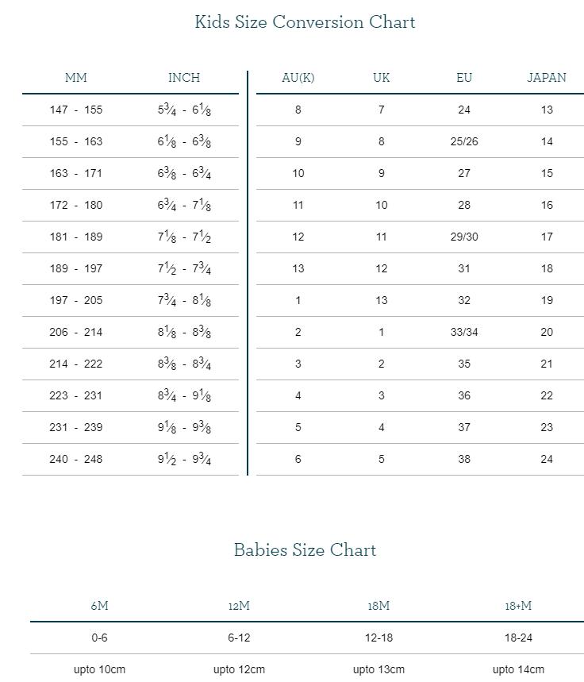Viewport: 584px width, 682px height.
Task: Click the AU(K) column header
Action: [x=298, y=78]
